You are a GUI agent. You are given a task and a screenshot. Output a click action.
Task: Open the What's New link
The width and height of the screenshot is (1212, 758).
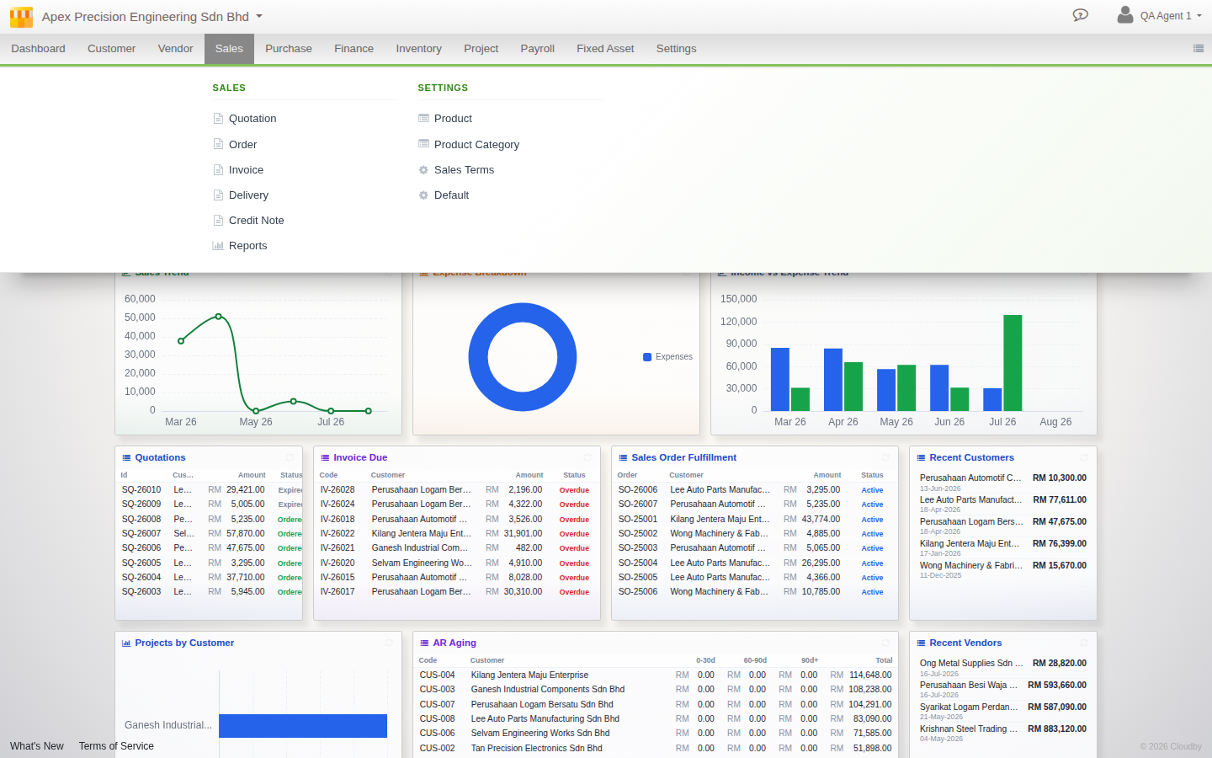click(37, 746)
